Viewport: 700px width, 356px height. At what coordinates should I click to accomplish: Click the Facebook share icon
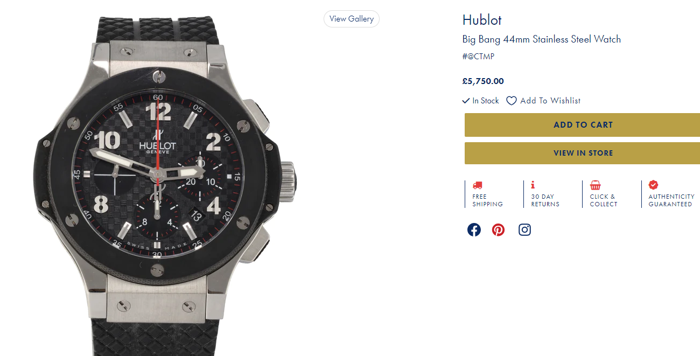pyautogui.click(x=474, y=230)
